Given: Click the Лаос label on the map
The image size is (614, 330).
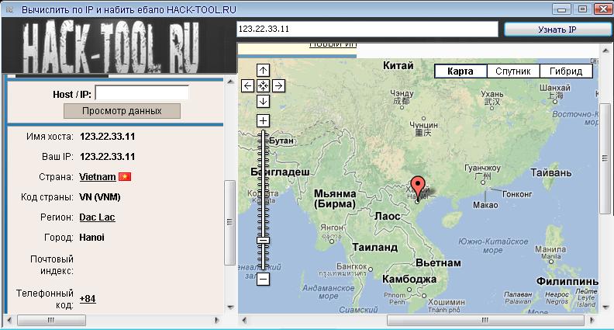Looking at the screenshot, I should pos(387,216).
